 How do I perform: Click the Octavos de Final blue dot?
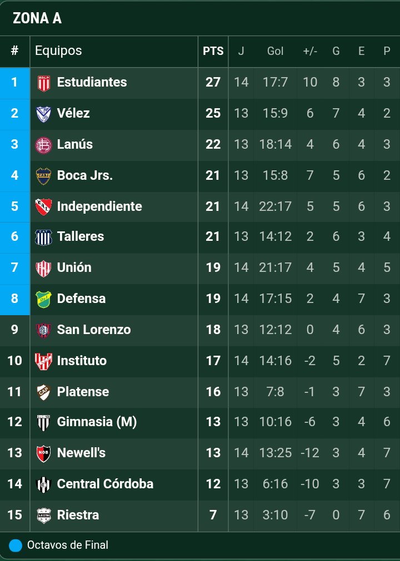coord(16,545)
